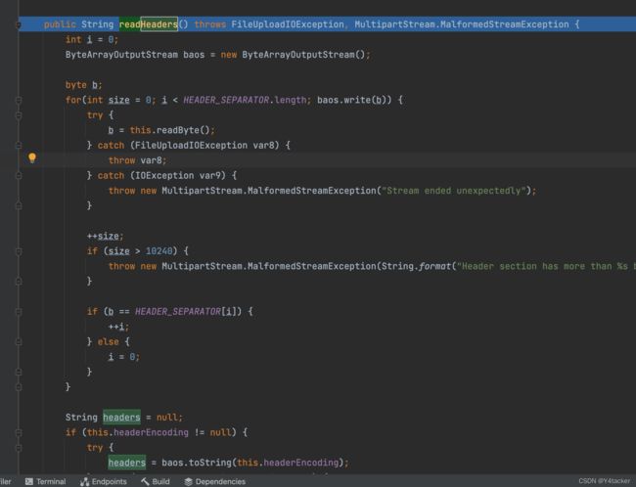Click headers in the baos.toString assignment
The height and width of the screenshot is (487, 636).
(127, 463)
